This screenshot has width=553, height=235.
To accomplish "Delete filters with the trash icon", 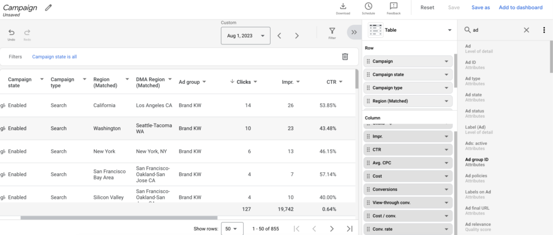I will tap(345, 57).
